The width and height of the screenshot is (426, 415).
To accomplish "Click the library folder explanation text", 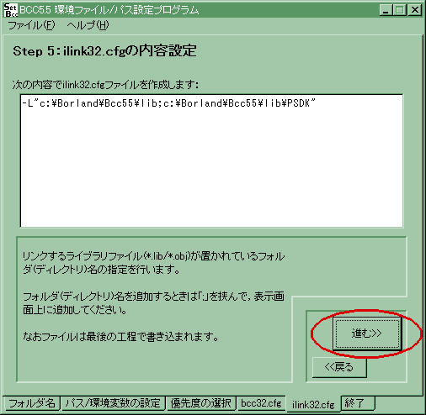I will point(153,263).
